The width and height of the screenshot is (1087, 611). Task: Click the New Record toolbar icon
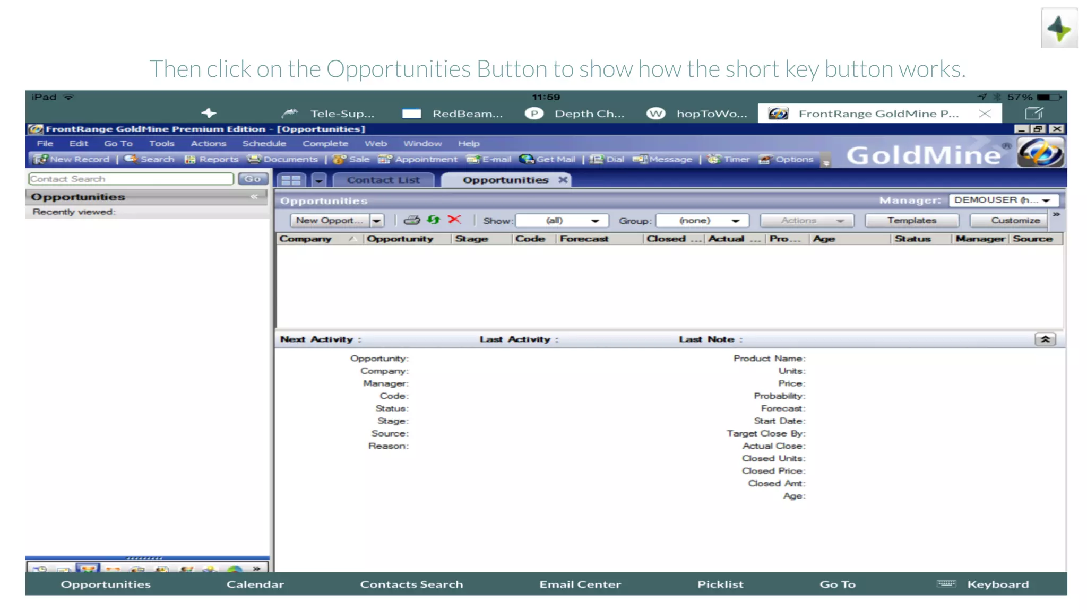pos(72,159)
